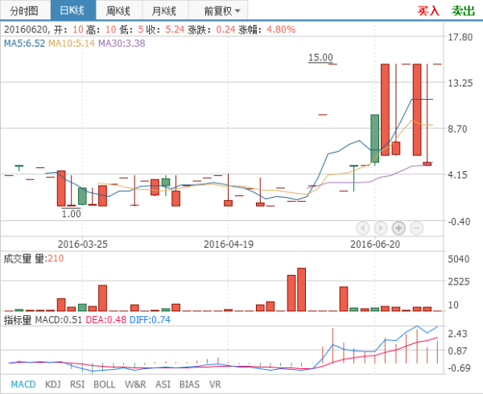
Task: Click the 2016-04-19 date label
Action: 229,244
